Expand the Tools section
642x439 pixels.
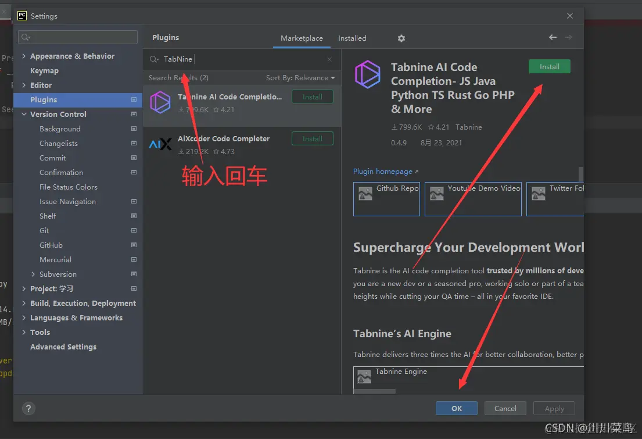point(24,332)
